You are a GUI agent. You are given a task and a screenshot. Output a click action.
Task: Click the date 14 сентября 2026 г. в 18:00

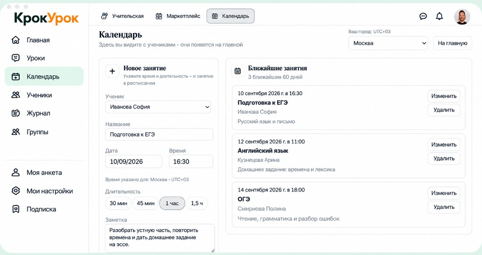click(x=271, y=190)
